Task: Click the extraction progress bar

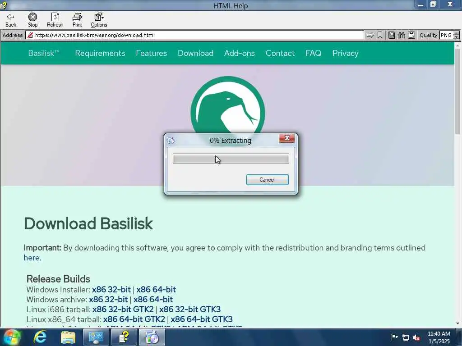Action: 231,158
